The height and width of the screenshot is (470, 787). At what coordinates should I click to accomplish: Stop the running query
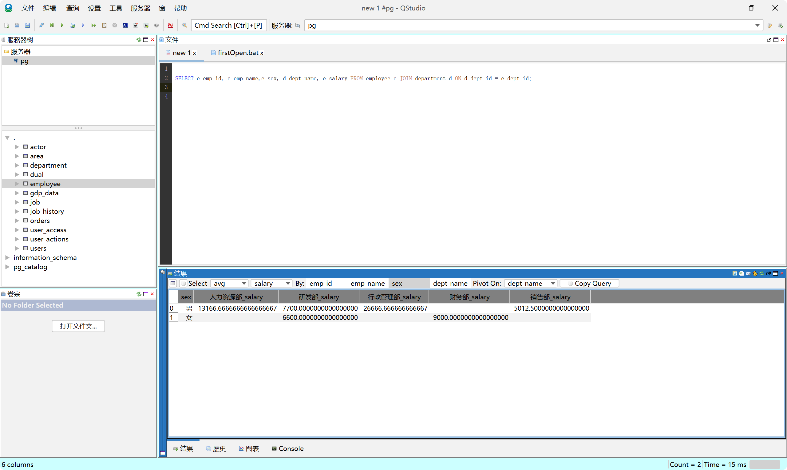coord(115,25)
